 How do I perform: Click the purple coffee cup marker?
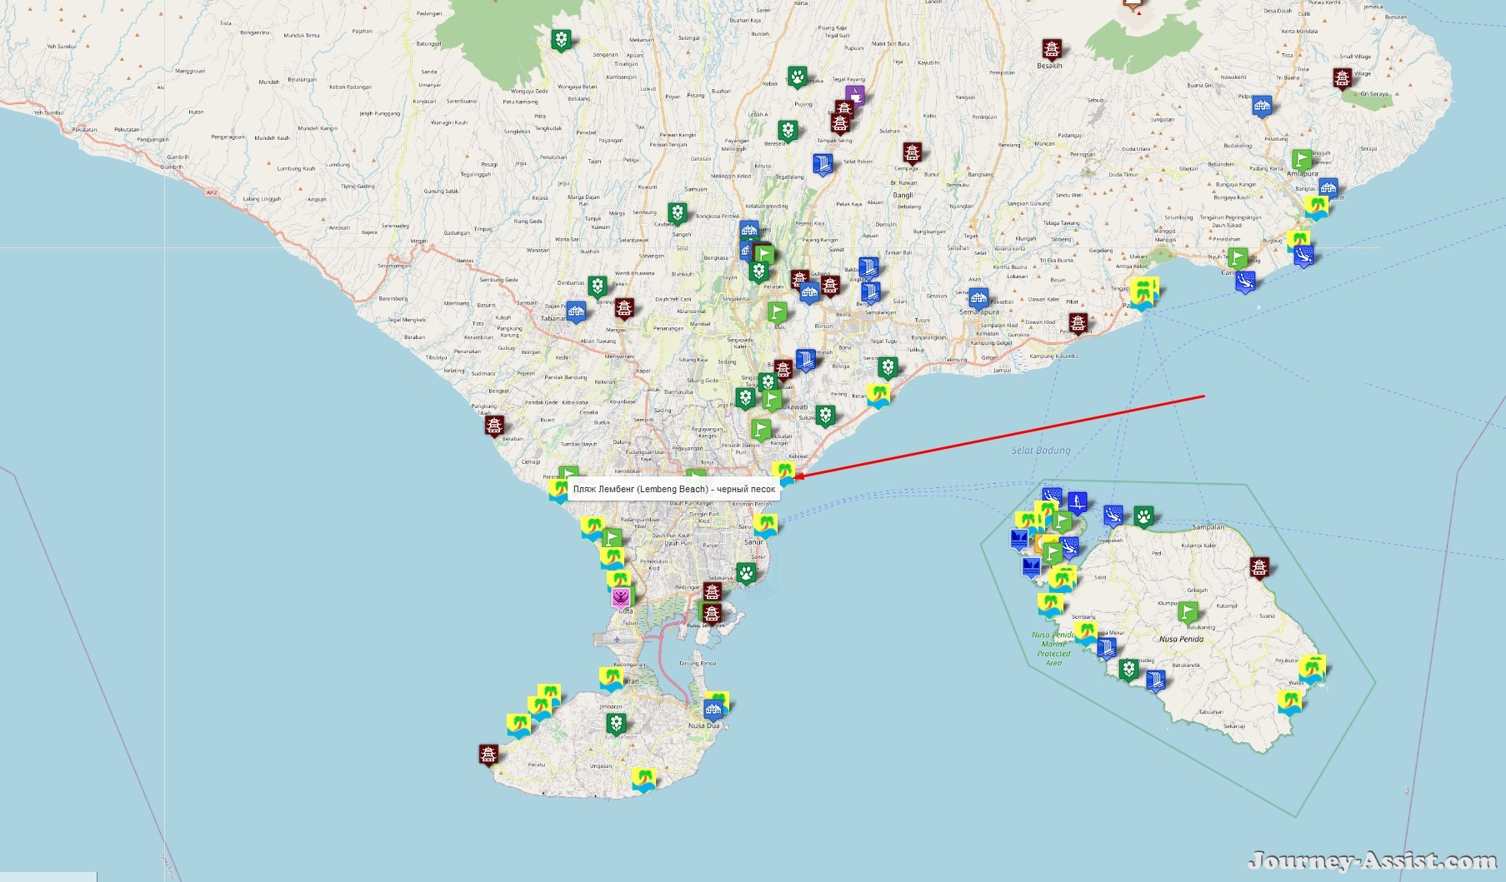(x=854, y=95)
